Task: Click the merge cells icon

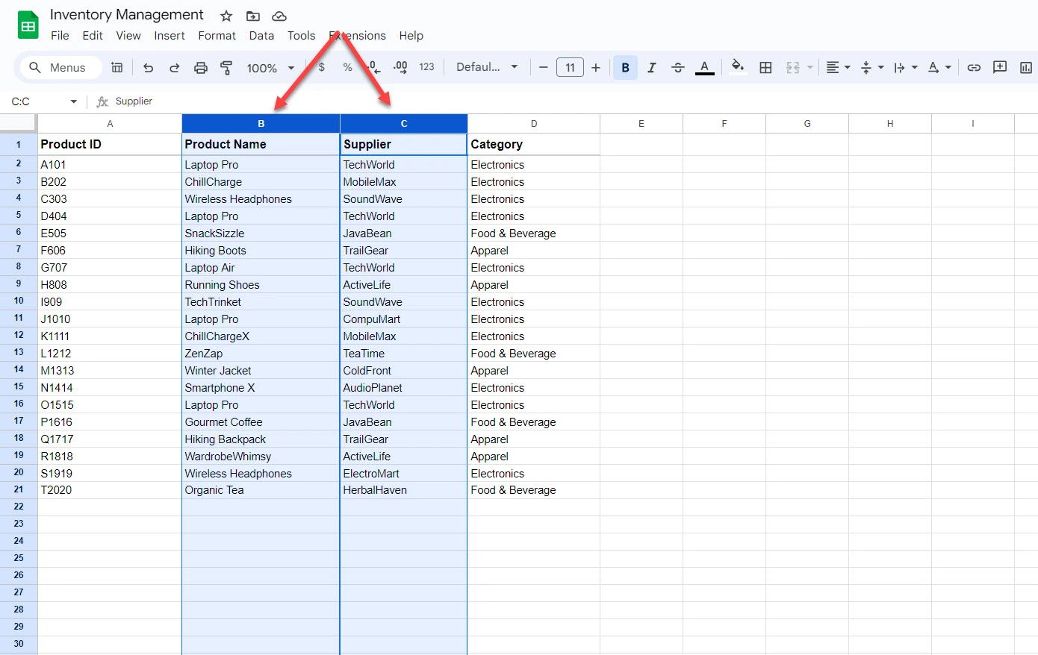Action: click(793, 68)
